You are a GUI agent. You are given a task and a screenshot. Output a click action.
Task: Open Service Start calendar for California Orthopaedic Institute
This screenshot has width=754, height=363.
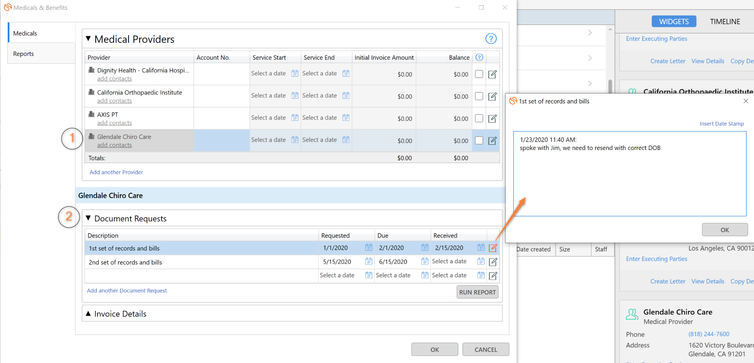point(295,95)
